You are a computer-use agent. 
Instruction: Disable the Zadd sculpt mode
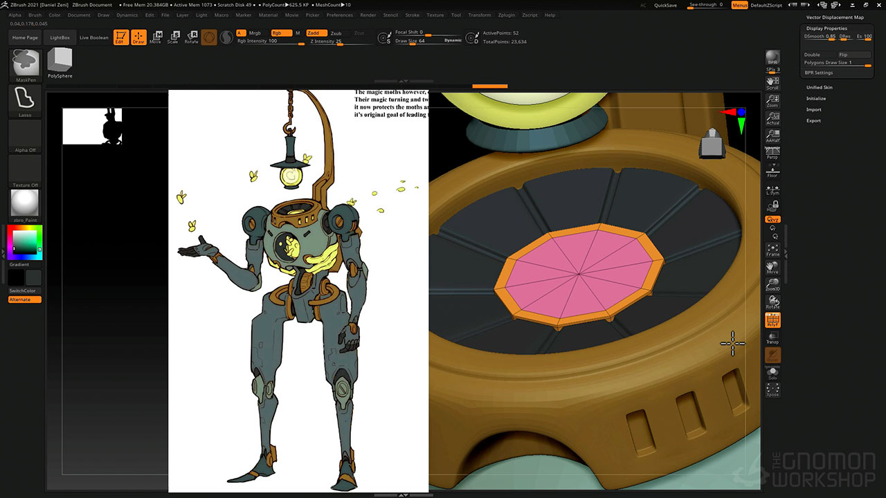(x=315, y=33)
